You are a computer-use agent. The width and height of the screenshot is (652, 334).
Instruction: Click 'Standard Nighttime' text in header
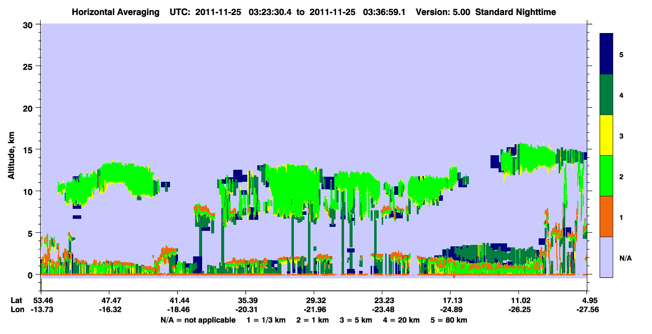point(516,12)
